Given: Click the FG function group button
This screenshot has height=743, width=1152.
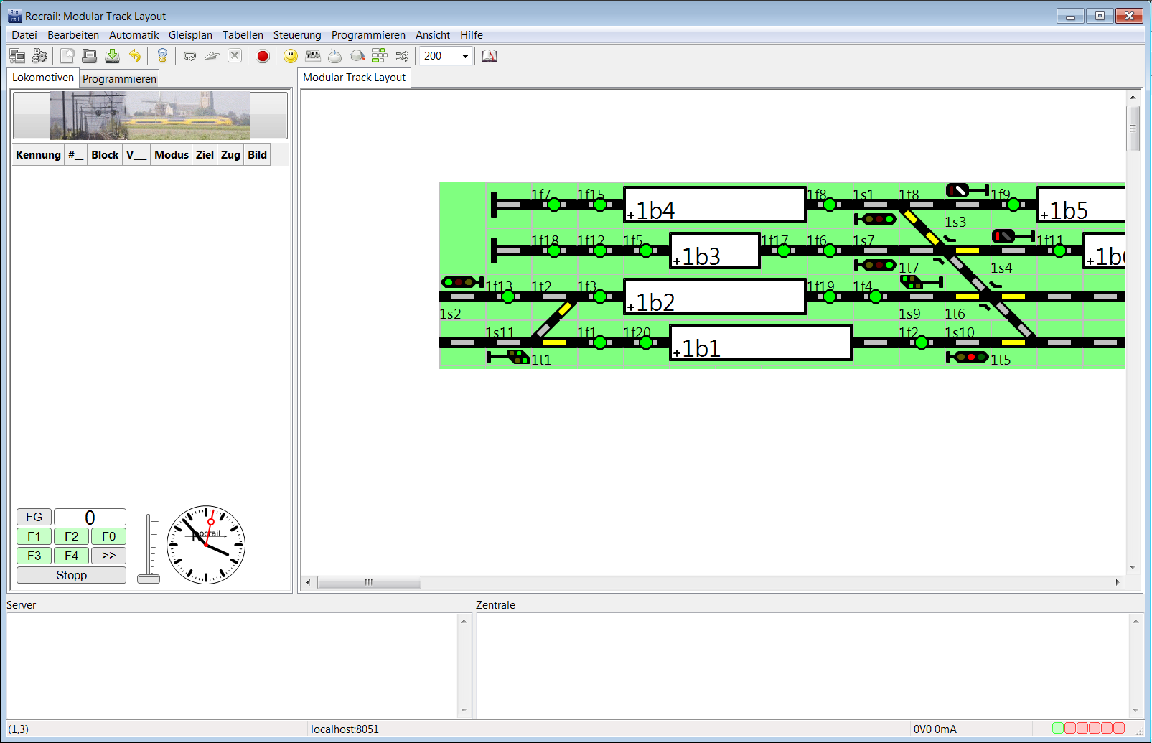Looking at the screenshot, I should coord(34,517).
